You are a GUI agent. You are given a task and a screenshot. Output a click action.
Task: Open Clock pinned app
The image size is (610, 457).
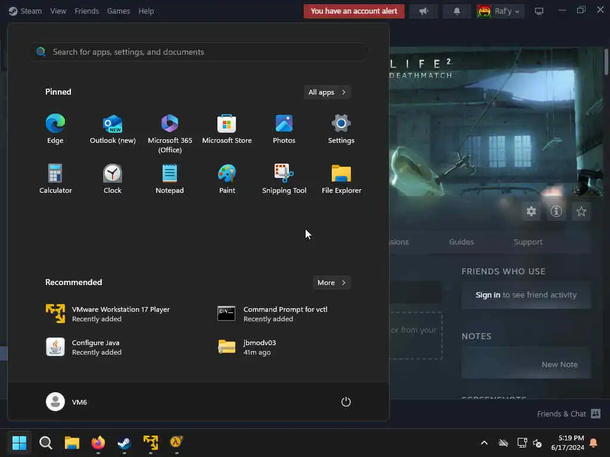click(x=113, y=179)
